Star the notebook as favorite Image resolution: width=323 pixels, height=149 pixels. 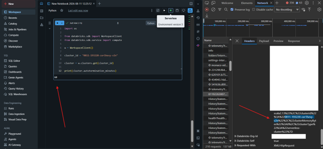(x=61, y=10)
